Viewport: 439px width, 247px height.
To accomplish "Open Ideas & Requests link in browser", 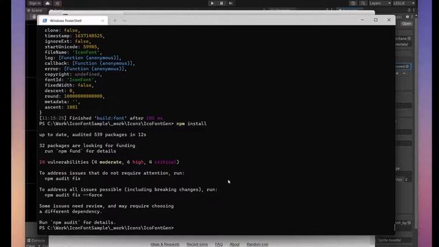I will (165, 244).
